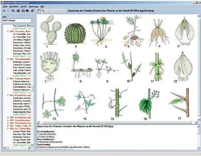The width and height of the screenshot is (201, 156).
Task: Open the Filter catalog dropdown
Action: point(32,20)
